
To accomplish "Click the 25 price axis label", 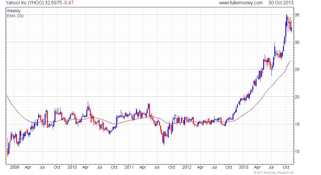I will 297,69.
